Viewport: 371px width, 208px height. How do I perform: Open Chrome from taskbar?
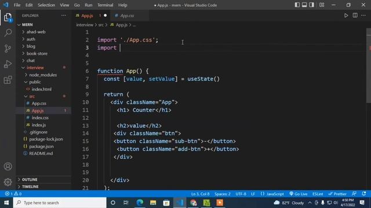[x=193, y=203]
